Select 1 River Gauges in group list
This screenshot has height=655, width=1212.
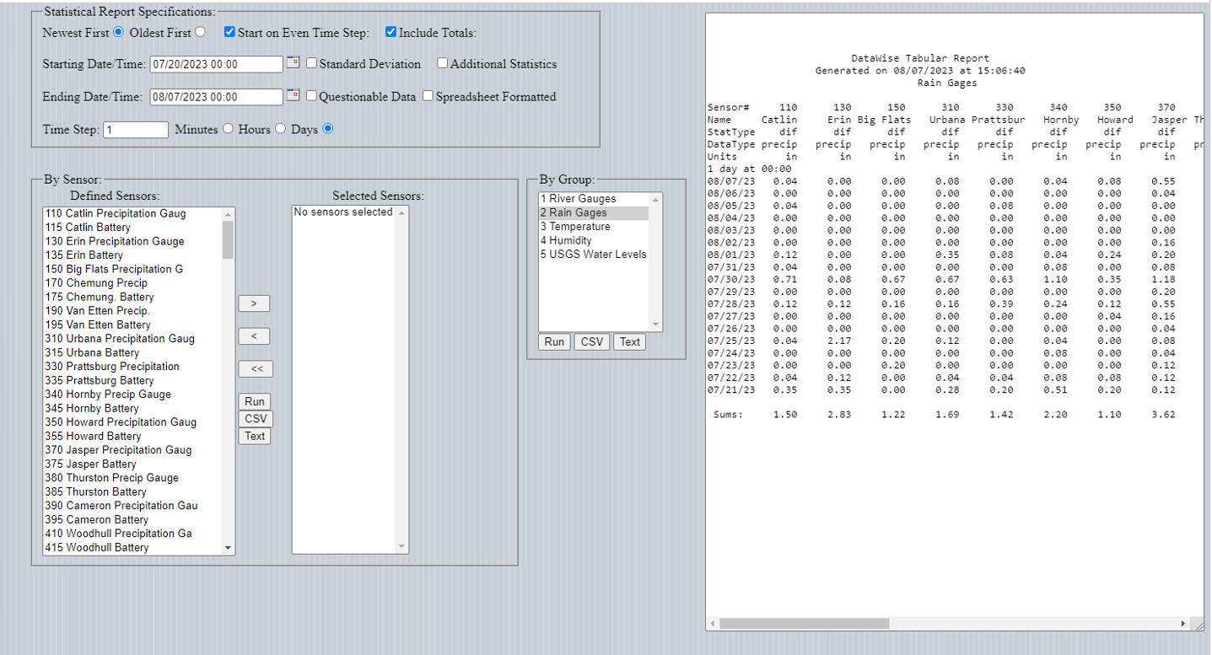pos(579,199)
